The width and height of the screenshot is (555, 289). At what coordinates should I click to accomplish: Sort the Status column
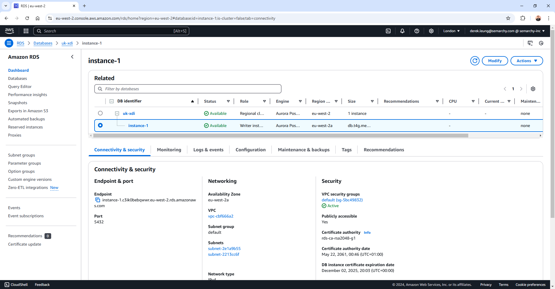pyautogui.click(x=228, y=101)
